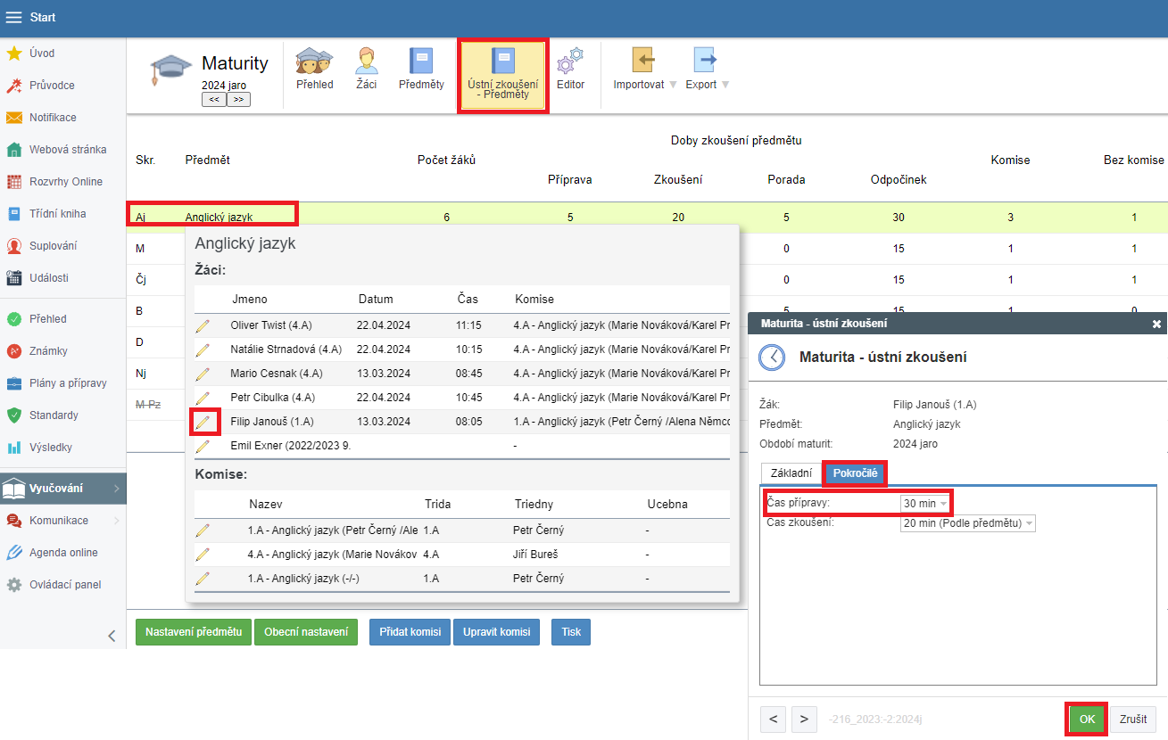The image size is (1168, 740).
Task: Click the clock icon in the Maturita dialog
Action: (x=772, y=358)
